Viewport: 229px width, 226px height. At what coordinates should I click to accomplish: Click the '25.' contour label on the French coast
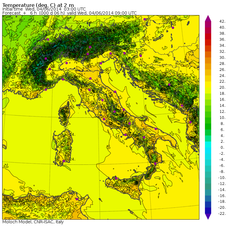pyautogui.click(x=39, y=96)
